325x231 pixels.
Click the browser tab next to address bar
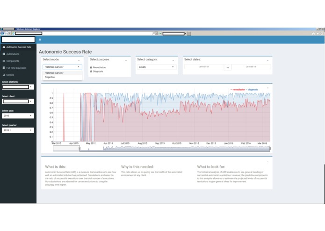tap(174, 33)
